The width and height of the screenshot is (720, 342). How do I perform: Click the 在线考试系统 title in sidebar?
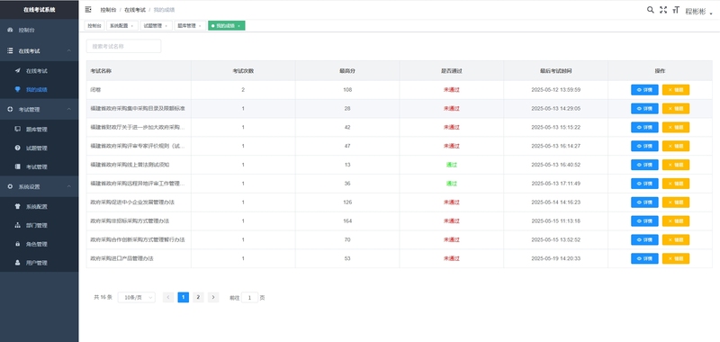(40, 10)
